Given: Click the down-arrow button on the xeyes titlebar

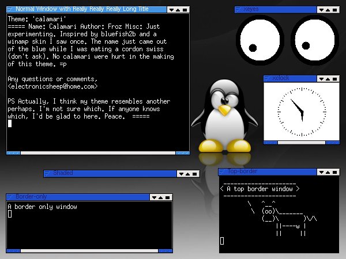Looking at the screenshot, I should pyautogui.click(x=322, y=10).
